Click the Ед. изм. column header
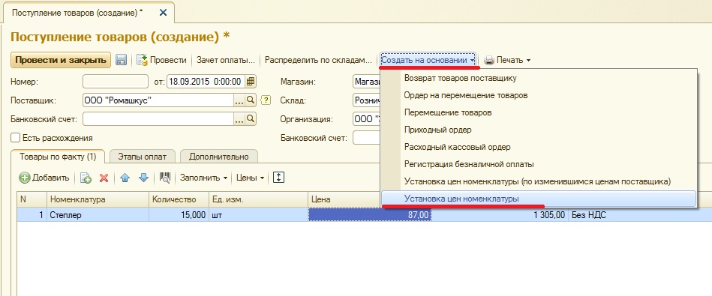This screenshot has height=296, width=712. [x=258, y=199]
